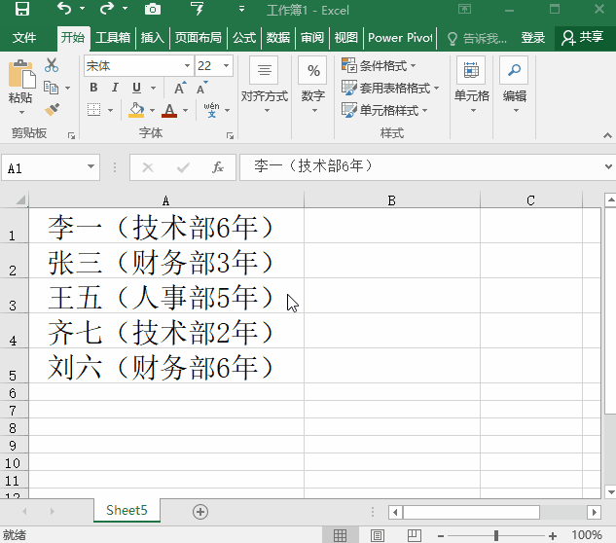
Task: Open the font name dropdown showing 宋体
Action: (x=188, y=65)
